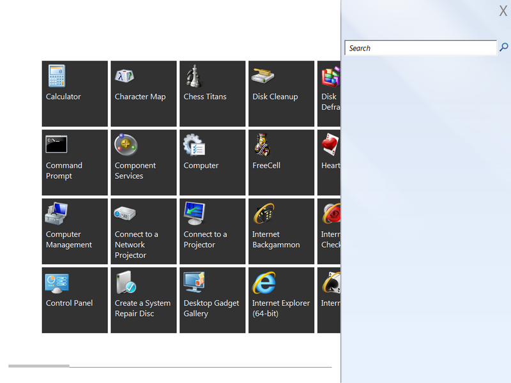Open Chess Titans game
Image resolution: width=511 pixels, height=383 pixels.
[213, 93]
